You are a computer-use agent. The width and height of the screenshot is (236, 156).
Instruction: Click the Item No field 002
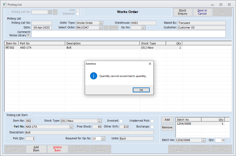[x=29, y=121]
